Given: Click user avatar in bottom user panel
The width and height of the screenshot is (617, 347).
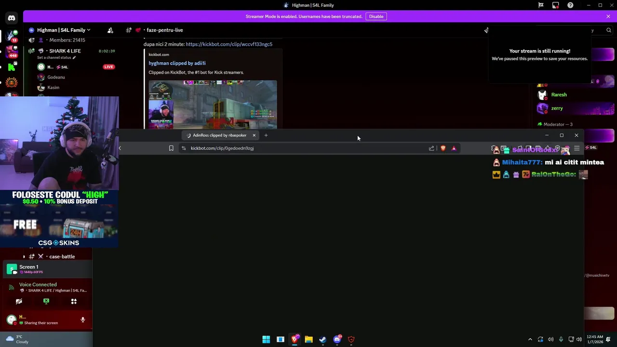Looking at the screenshot, I should [x=12, y=320].
